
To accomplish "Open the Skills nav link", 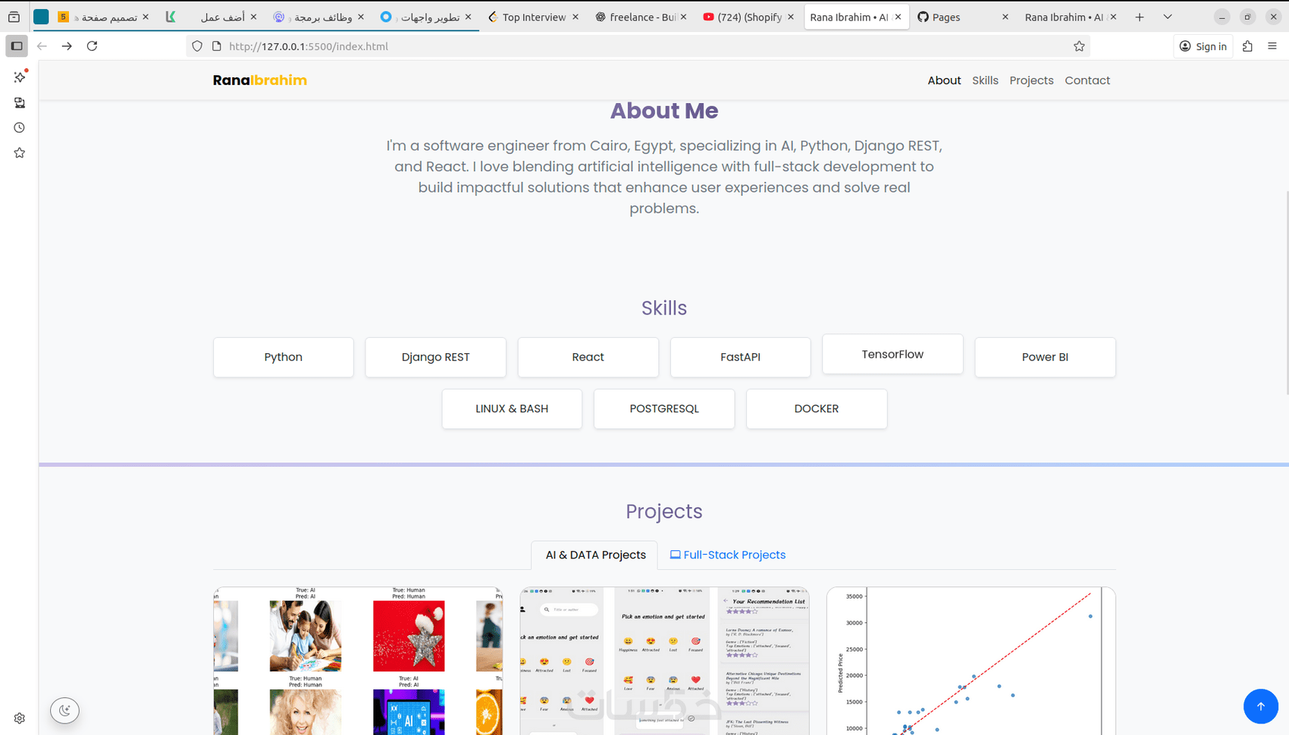I will click(985, 80).
